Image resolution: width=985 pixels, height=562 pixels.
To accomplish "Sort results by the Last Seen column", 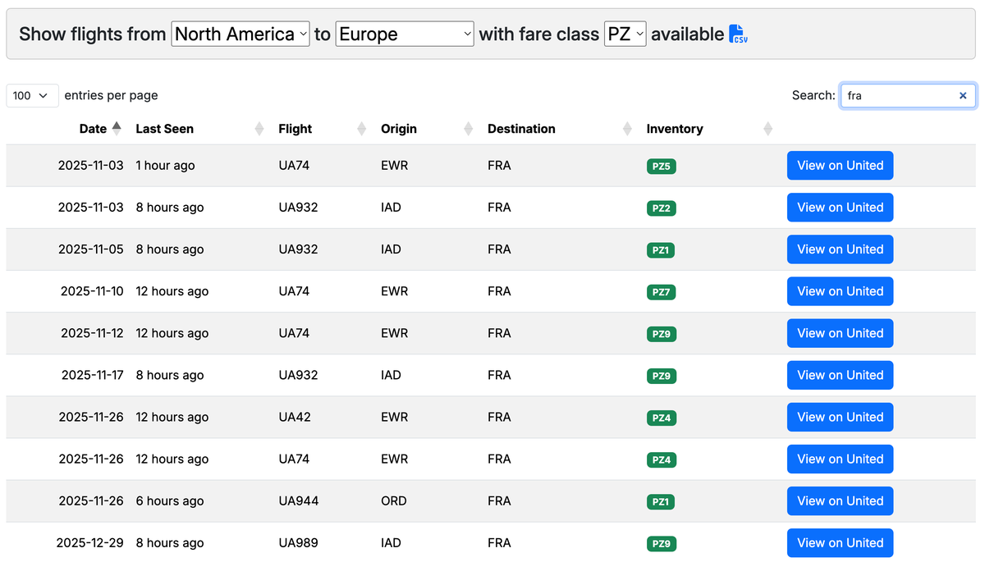I will 163,129.
